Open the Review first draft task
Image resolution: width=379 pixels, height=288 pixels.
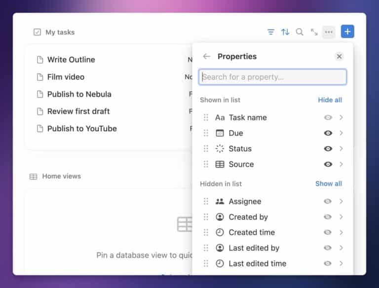coord(78,111)
